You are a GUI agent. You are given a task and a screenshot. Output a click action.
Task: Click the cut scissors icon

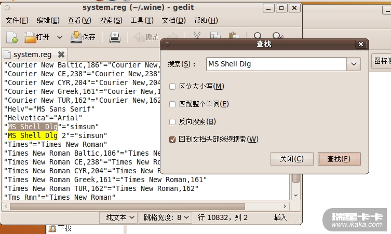197,35
